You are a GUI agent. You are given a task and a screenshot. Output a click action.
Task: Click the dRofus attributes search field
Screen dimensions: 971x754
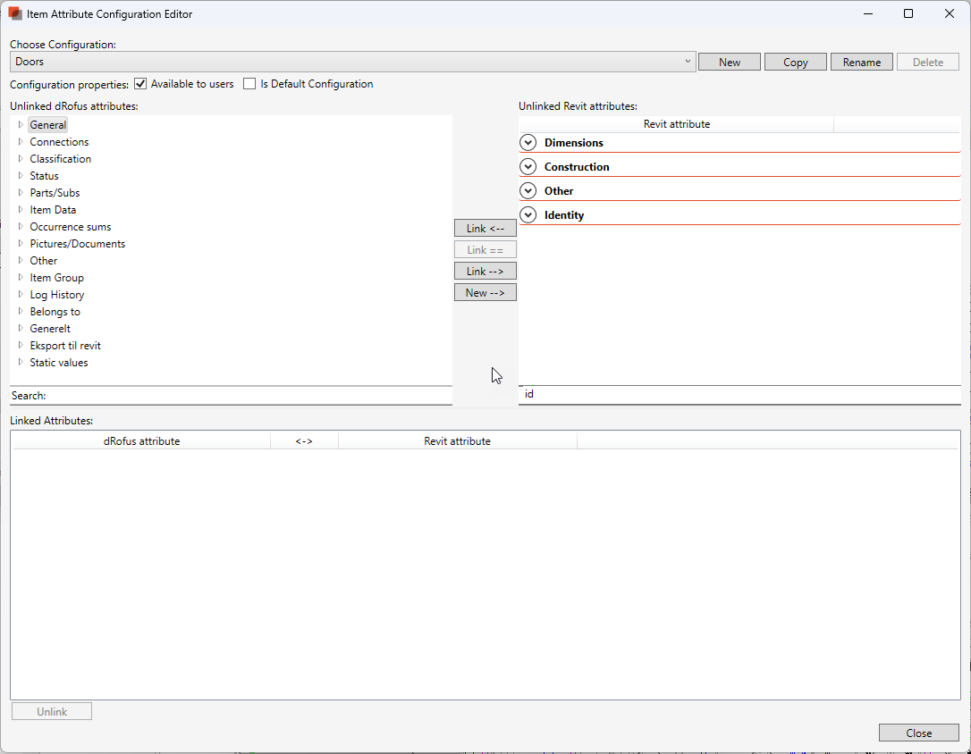click(x=249, y=395)
